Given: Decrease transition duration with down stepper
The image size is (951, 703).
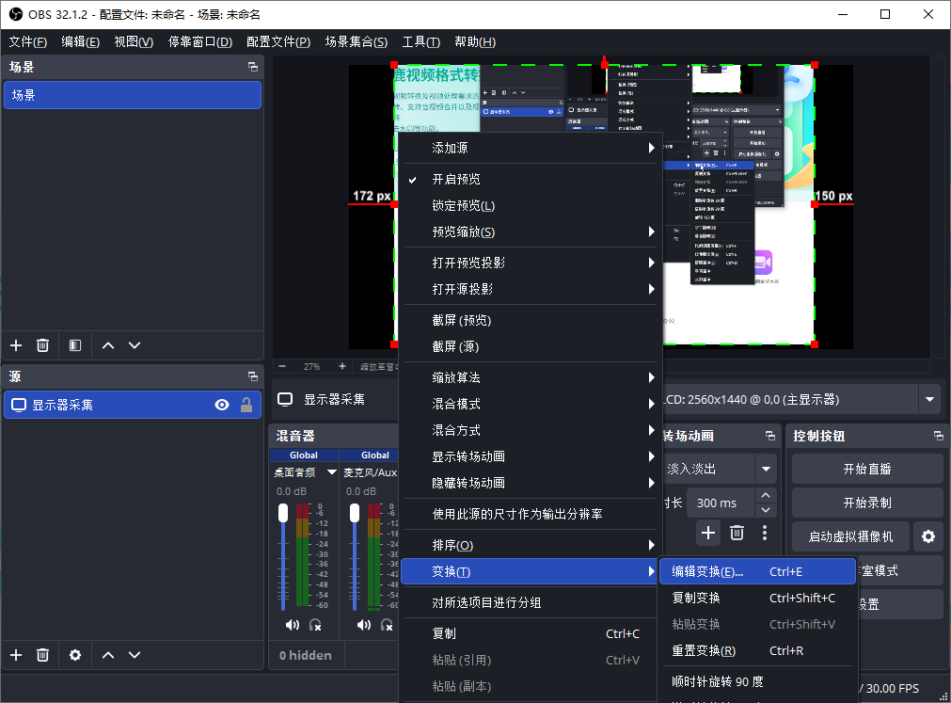Looking at the screenshot, I should pos(766,510).
